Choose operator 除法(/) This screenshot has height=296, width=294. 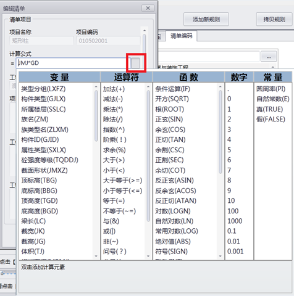pos(113,120)
